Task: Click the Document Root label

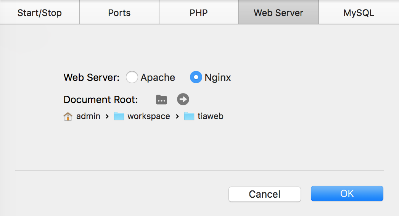Action: (x=101, y=100)
